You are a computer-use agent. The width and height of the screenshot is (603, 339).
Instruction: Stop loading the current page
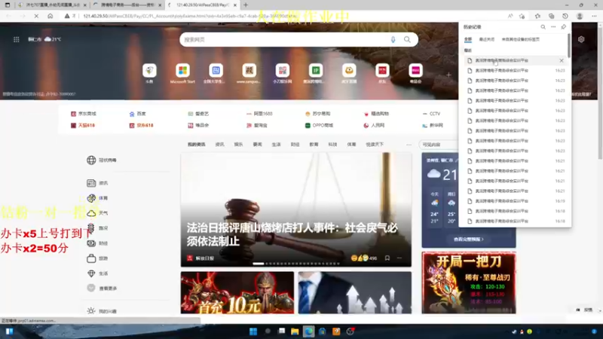click(36, 16)
